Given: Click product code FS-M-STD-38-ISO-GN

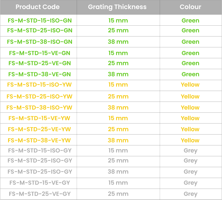Looking at the screenshot, I should coord(40,42).
